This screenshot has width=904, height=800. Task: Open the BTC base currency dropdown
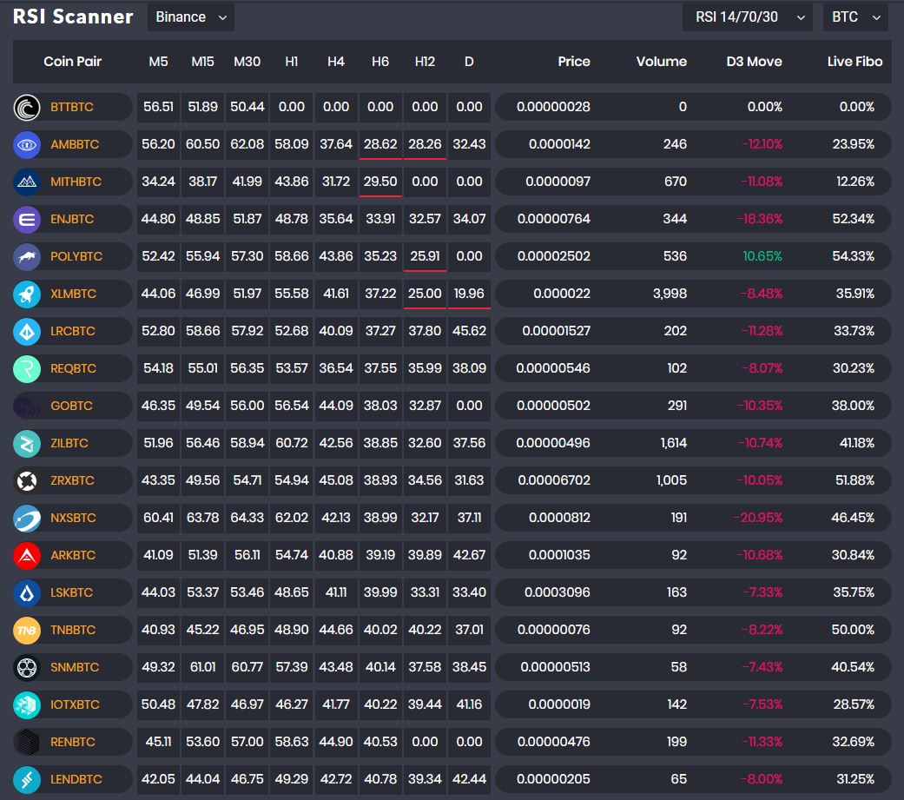coord(855,17)
